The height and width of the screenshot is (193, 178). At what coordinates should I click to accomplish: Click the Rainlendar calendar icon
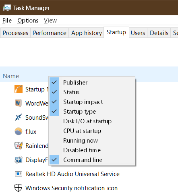point(19,145)
